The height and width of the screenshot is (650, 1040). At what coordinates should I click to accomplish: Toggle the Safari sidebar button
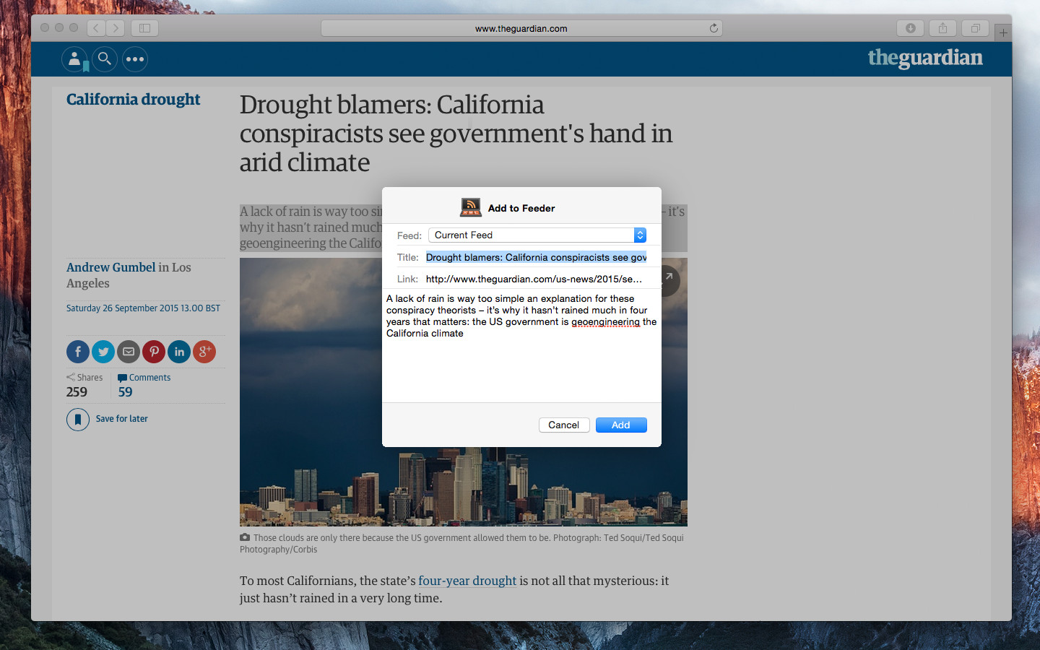point(144,28)
